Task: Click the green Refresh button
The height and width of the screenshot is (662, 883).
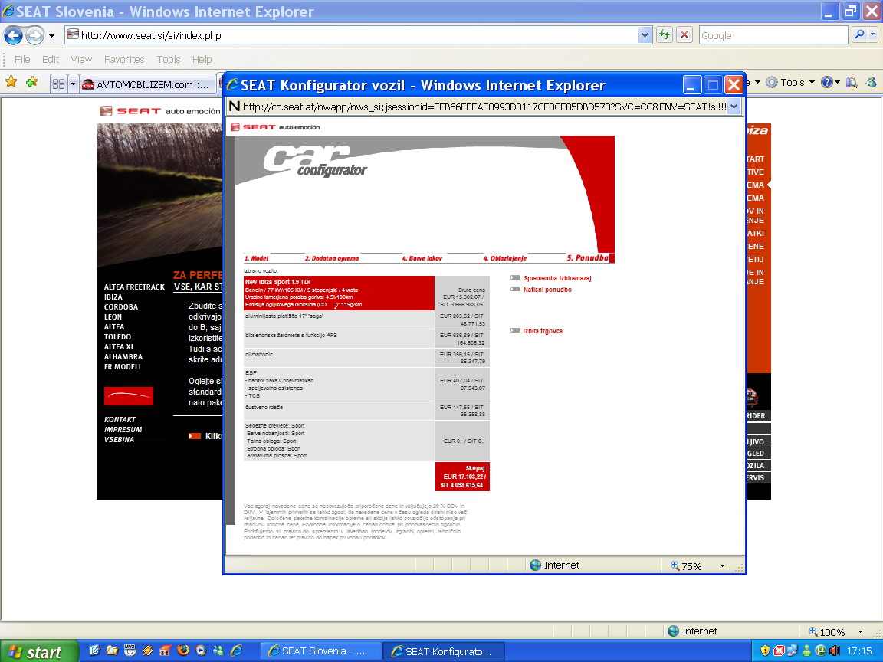Action: [x=665, y=35]
